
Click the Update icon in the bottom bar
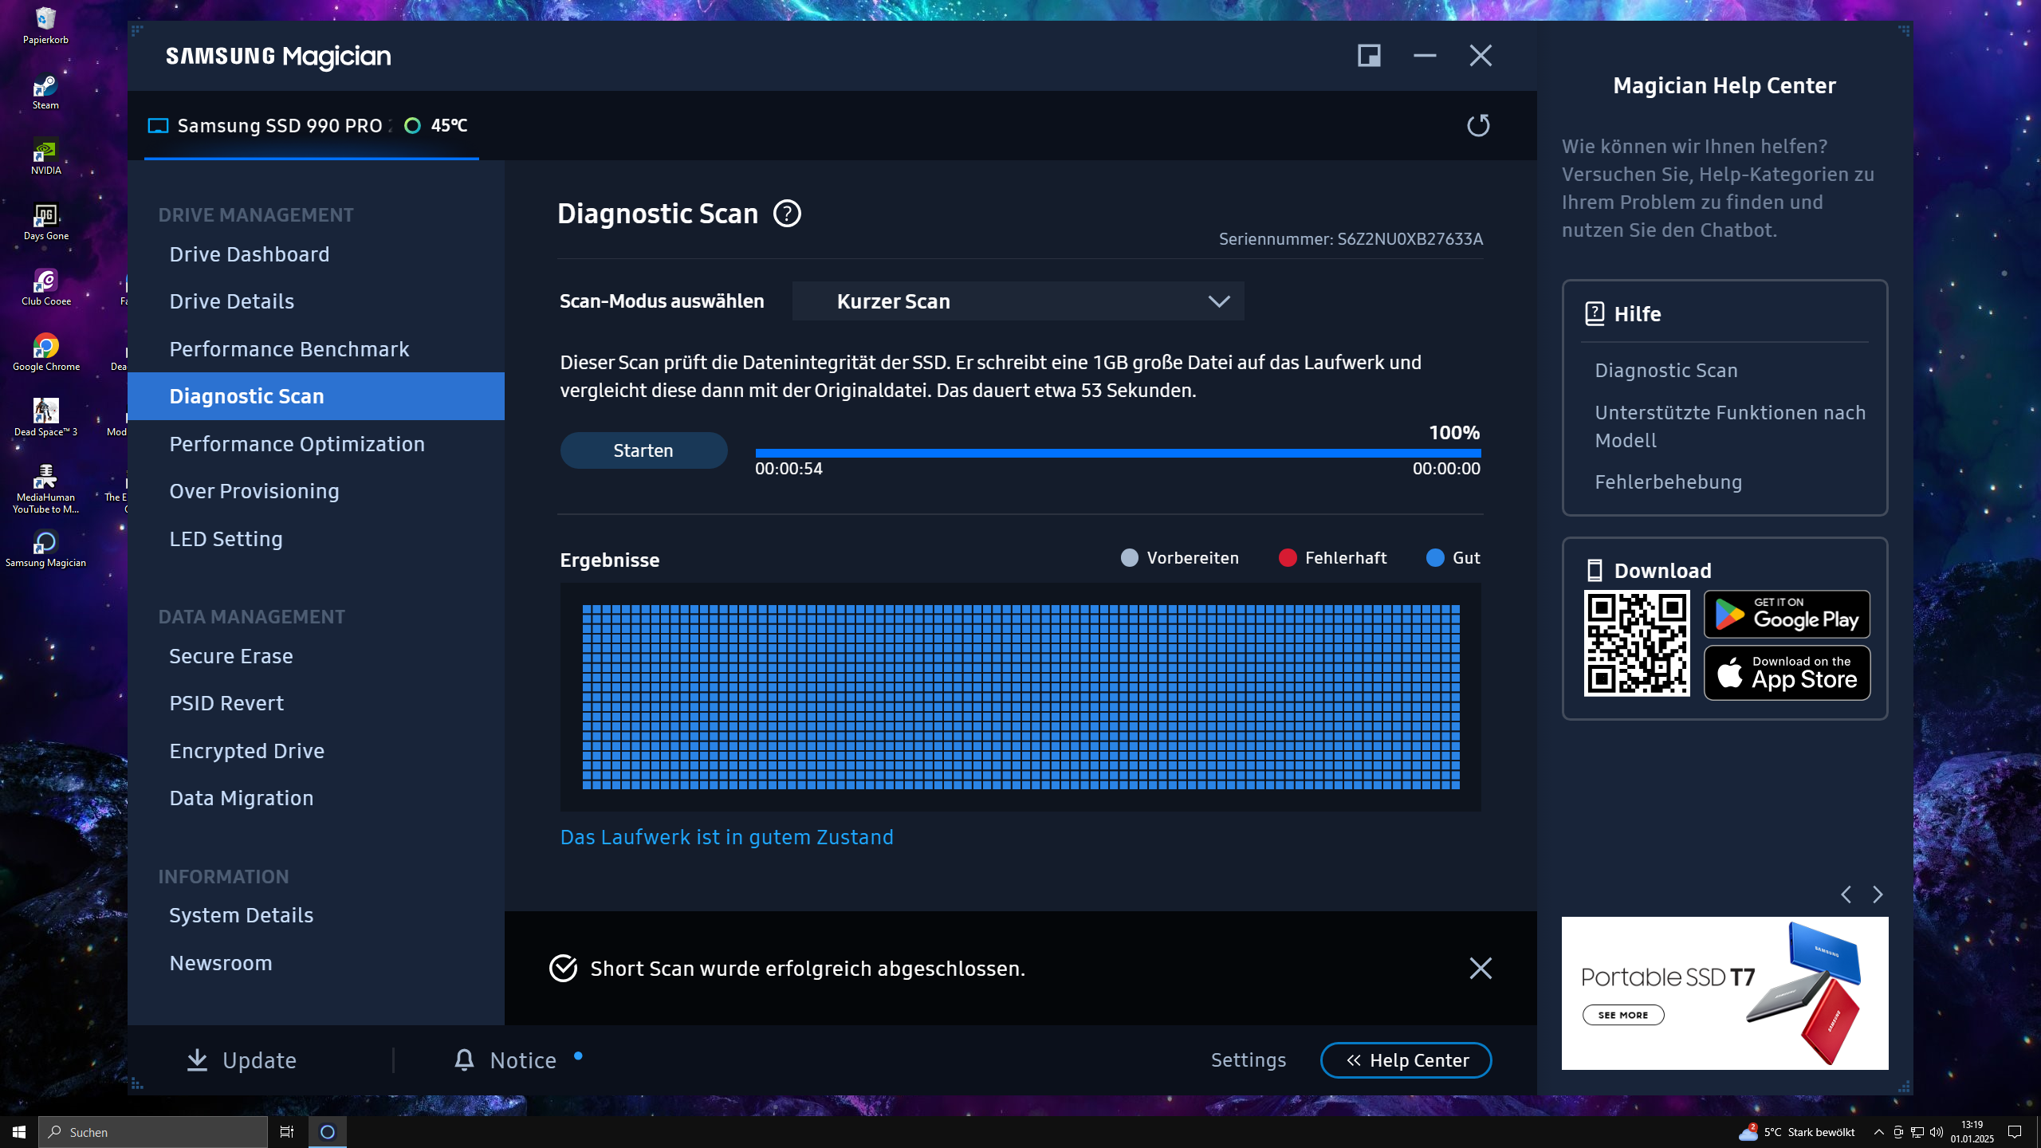tap(196, 1060)
